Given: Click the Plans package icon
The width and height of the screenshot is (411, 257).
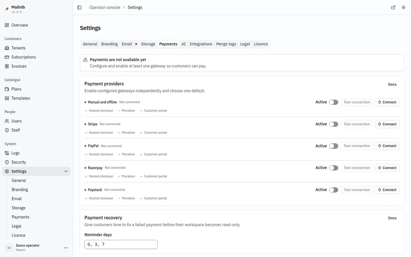Looking at the screenshot, I should [7, 89].
